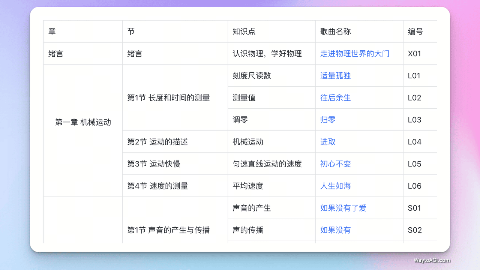Click the 适量孤独 song link
Image resolution: width=480 pixels, height=270 pixels.
pos(335,76)
